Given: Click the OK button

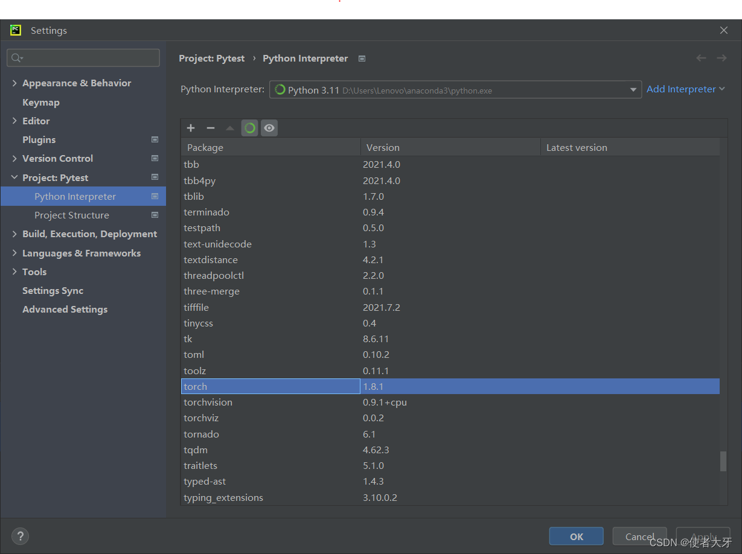Looking at the screenshot, I should coord(577,536).
